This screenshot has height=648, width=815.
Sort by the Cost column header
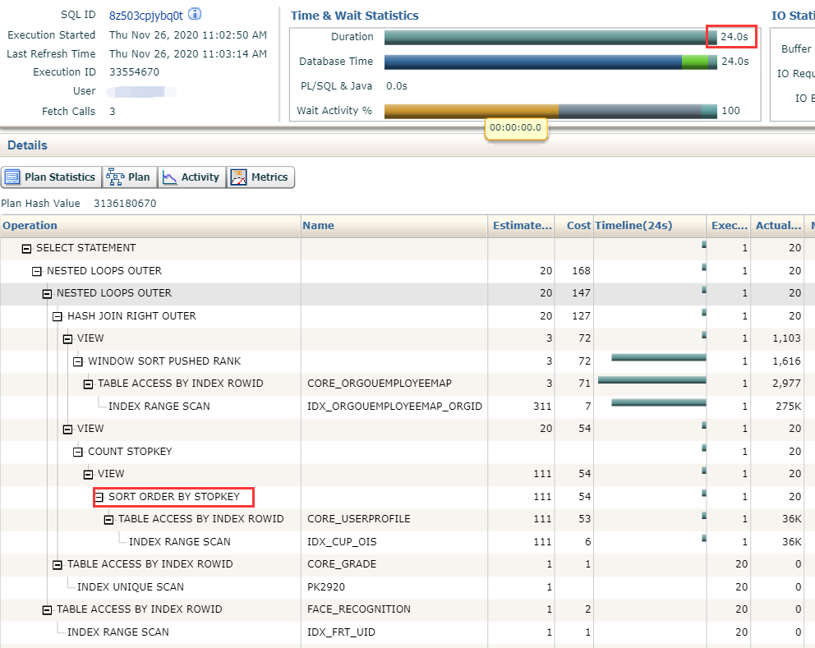(578, 225)
